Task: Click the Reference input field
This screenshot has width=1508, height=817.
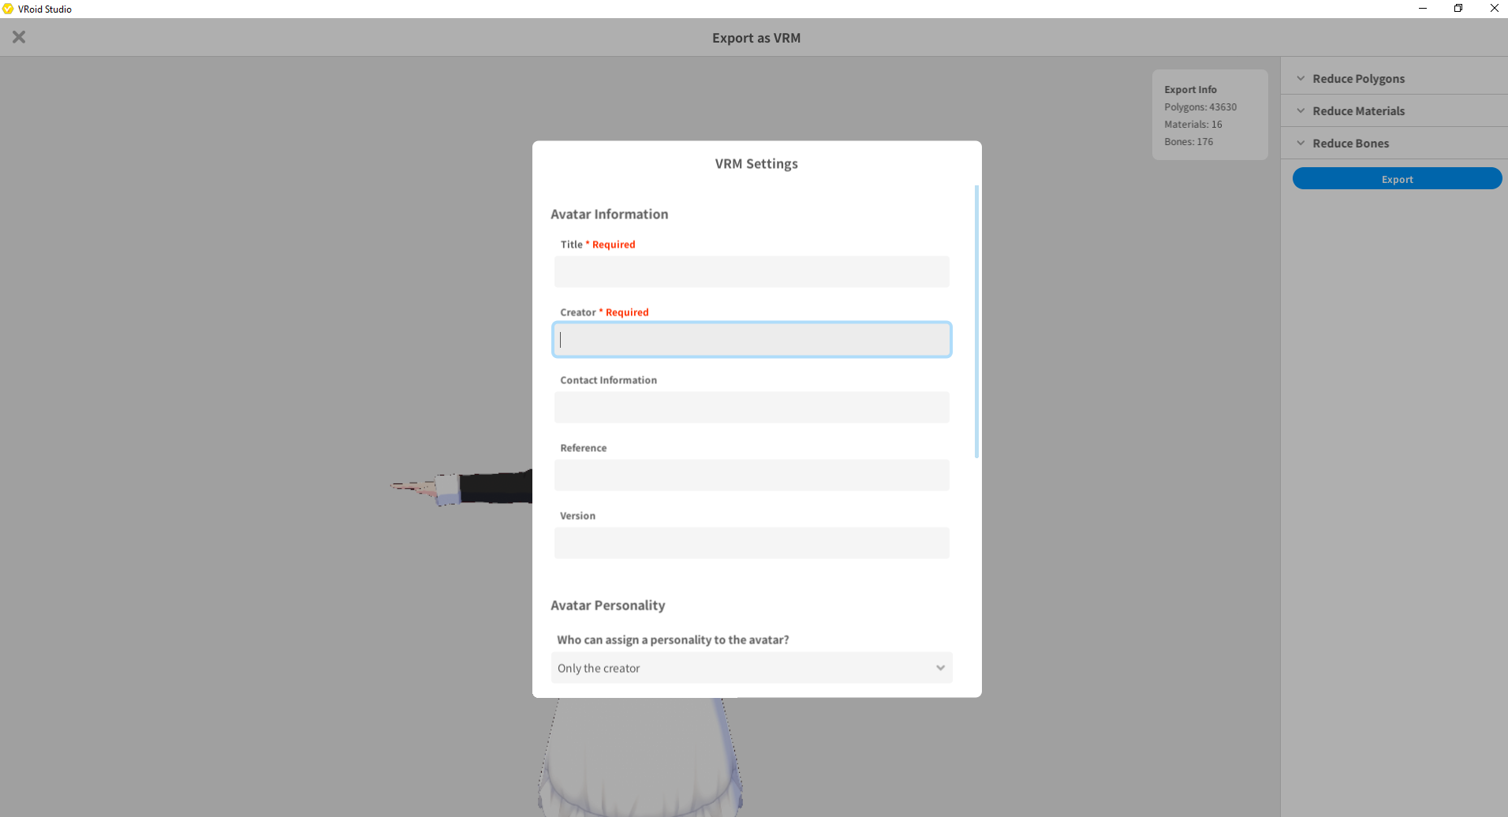Action: (x=752, y=476)
